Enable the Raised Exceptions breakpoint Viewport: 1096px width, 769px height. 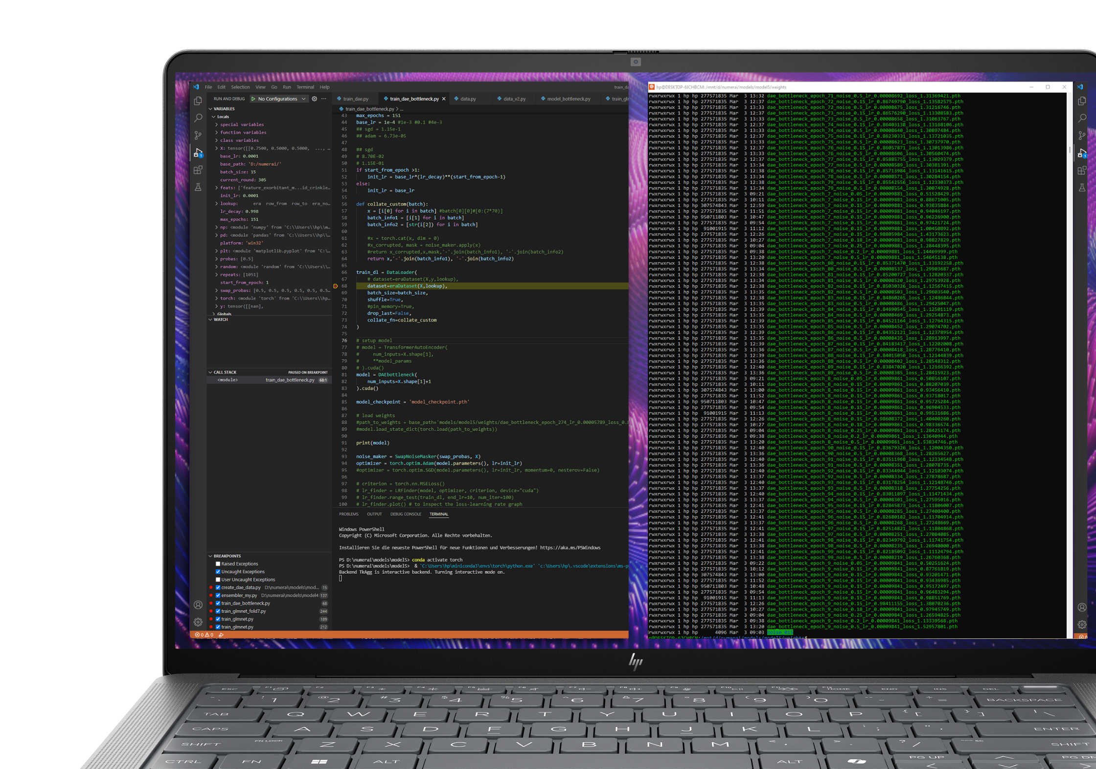[217, 564]
